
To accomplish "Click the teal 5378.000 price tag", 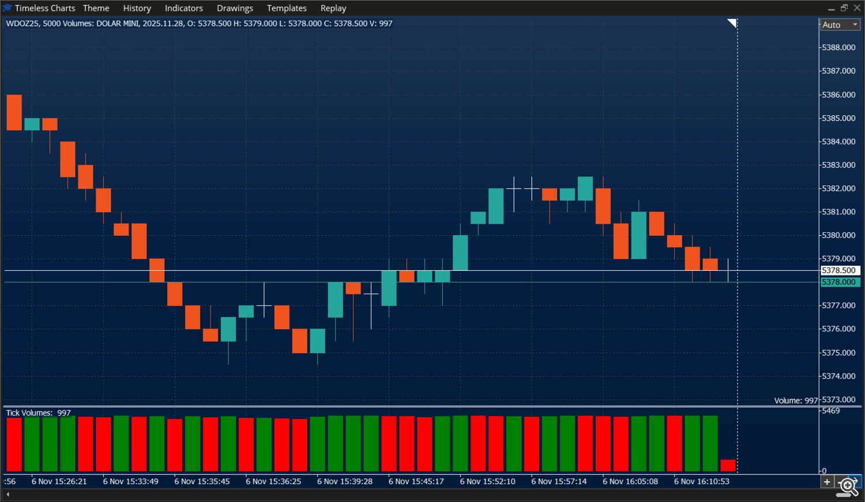I will click(840, 282).
